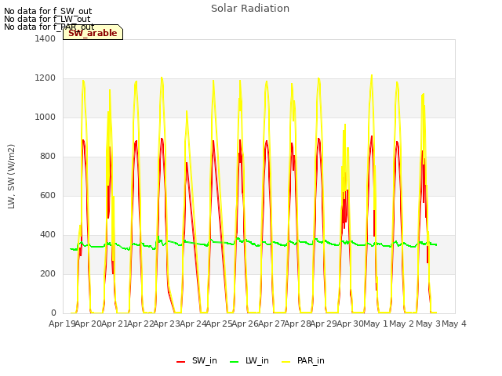The height and width of the screenshot is (376, 502).
Task: Click the 1200 y-axis tick label
Action: (45, 78)
